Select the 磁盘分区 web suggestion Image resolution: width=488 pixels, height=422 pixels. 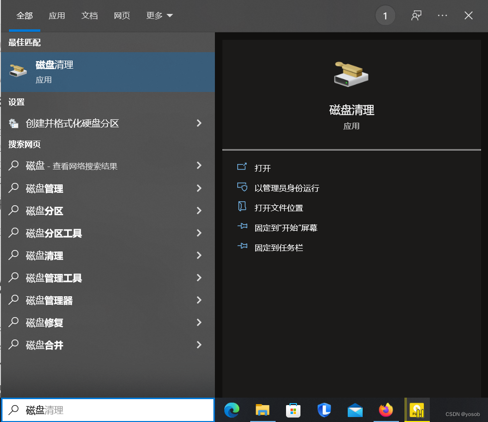pyautogui.click(x=107, y=211)
